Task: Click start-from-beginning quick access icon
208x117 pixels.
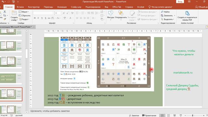Action: pyautogui.click(x=13, y=2)
